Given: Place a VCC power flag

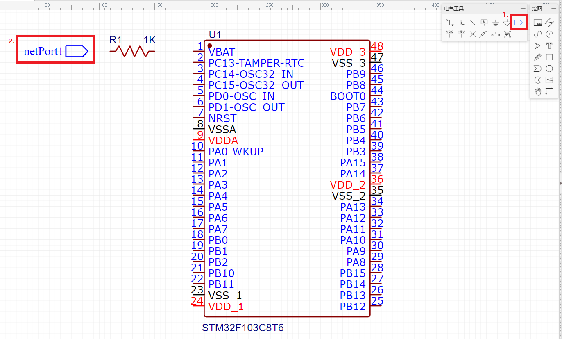Looking at the screenshot, I should [449, 34].
